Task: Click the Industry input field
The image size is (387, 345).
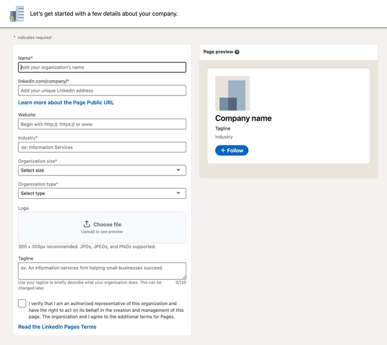Action: point(102,147)
